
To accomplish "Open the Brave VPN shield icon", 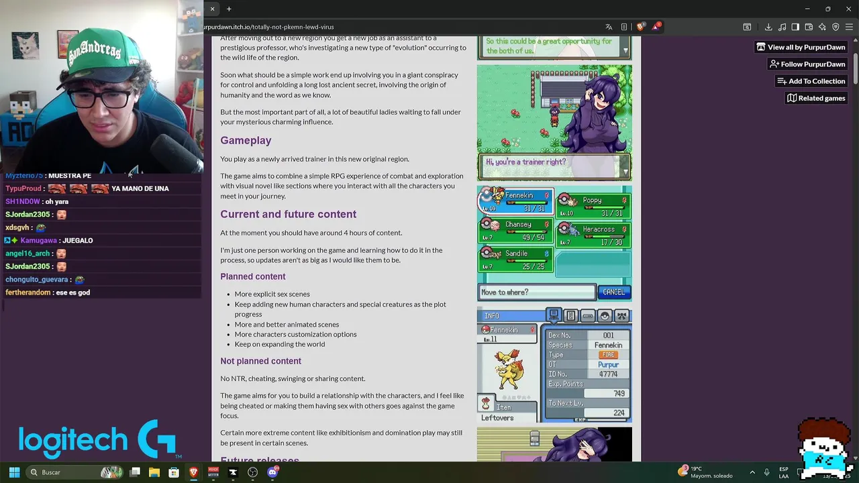I will point(836,27).
